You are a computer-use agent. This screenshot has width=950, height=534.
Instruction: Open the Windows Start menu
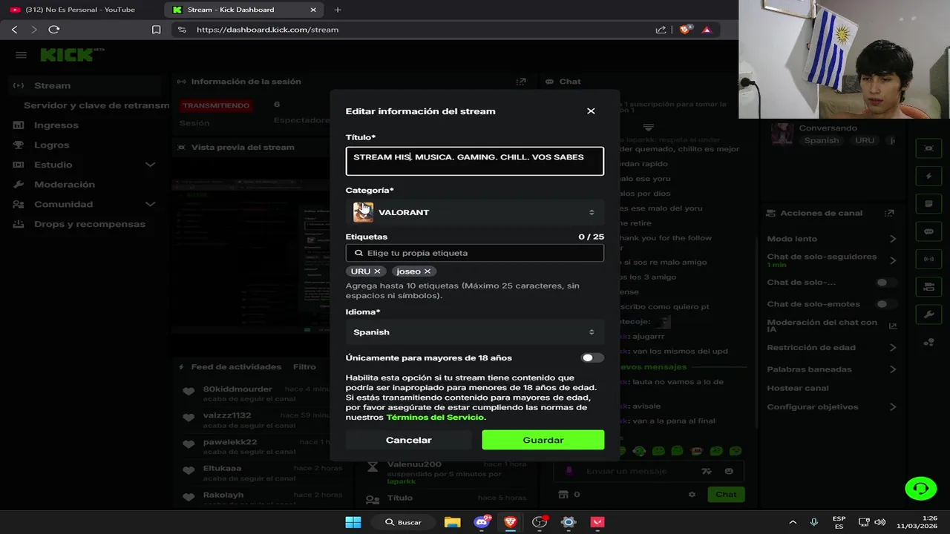(353, 522)
